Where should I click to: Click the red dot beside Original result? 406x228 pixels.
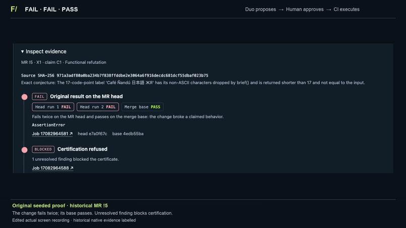(x=25, y=97)
